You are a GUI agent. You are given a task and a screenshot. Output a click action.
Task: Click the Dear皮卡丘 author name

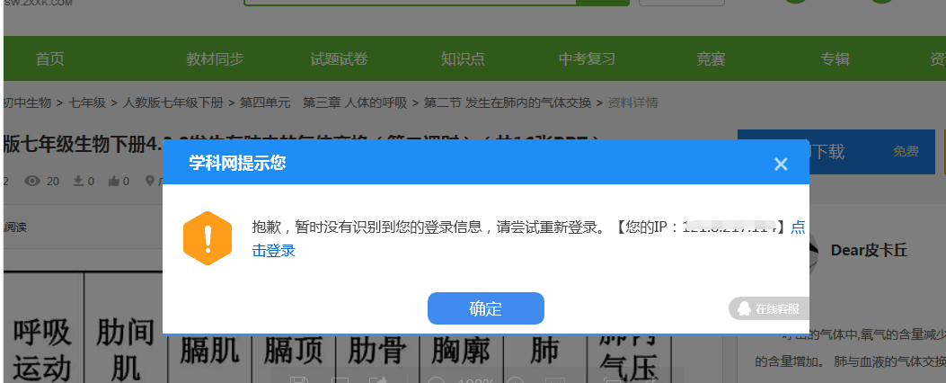tap(869, 250)
